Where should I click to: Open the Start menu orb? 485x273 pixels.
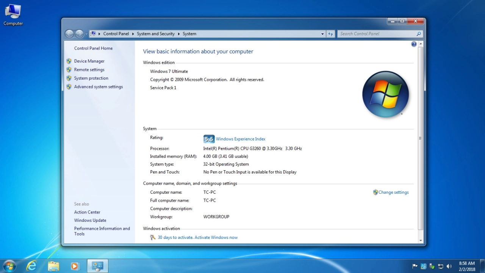pyautogui.click(x=9, y=266)
